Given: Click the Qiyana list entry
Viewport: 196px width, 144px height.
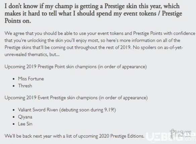Looking at the screenshot, I should [x=25, y=117].
